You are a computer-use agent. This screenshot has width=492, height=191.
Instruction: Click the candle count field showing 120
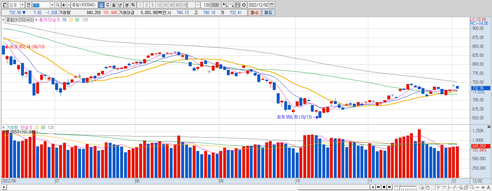(205, 5)
